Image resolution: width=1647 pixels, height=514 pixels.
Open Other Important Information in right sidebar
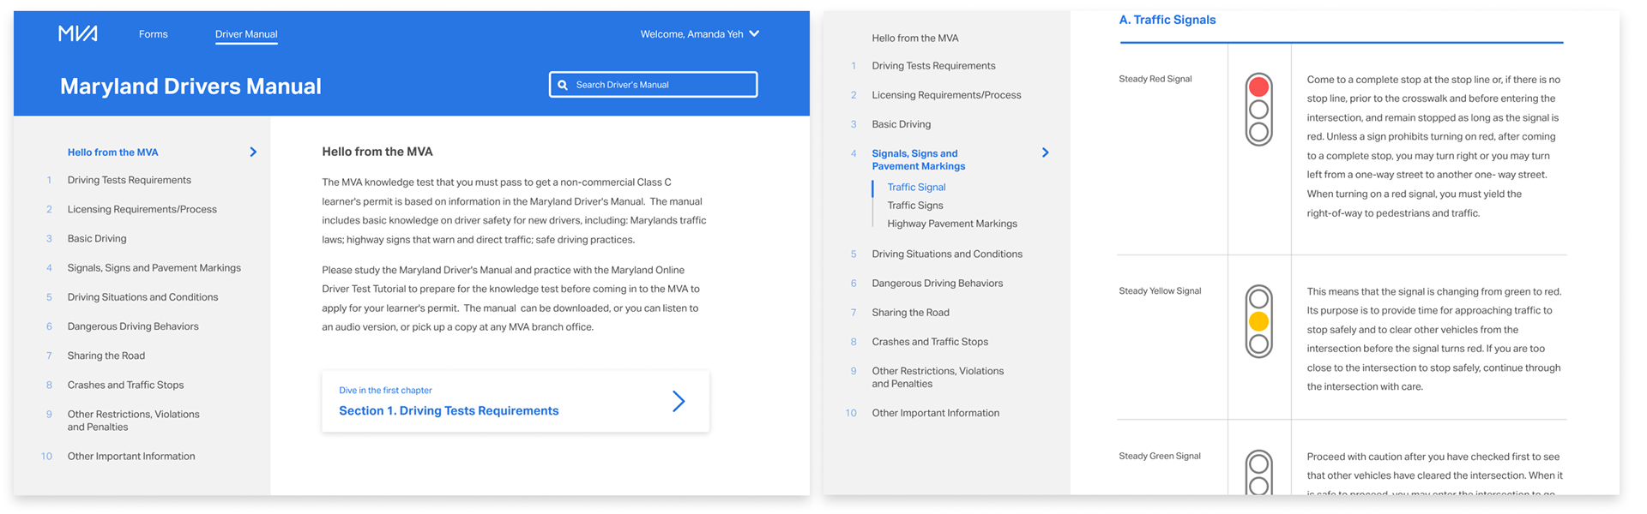point(936,413)
